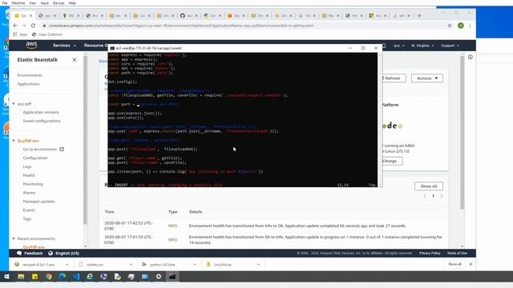Click the Show all events button

pos(429,186)
